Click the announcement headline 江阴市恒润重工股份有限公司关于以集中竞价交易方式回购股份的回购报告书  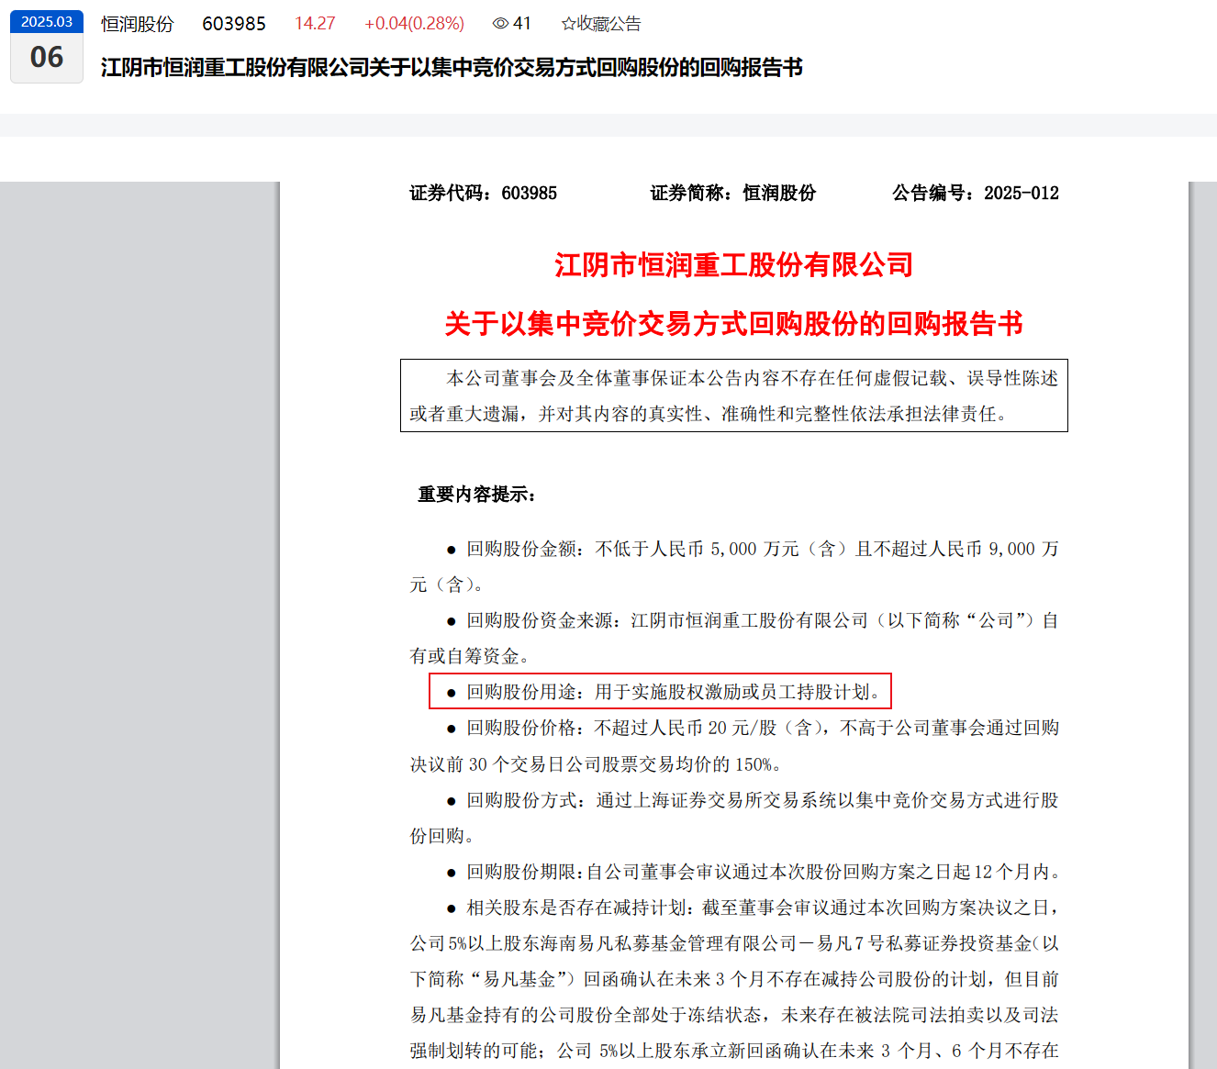click(x=452, y=68)
